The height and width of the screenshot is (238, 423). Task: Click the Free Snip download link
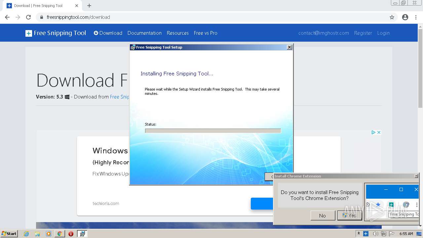click(119, 97)
